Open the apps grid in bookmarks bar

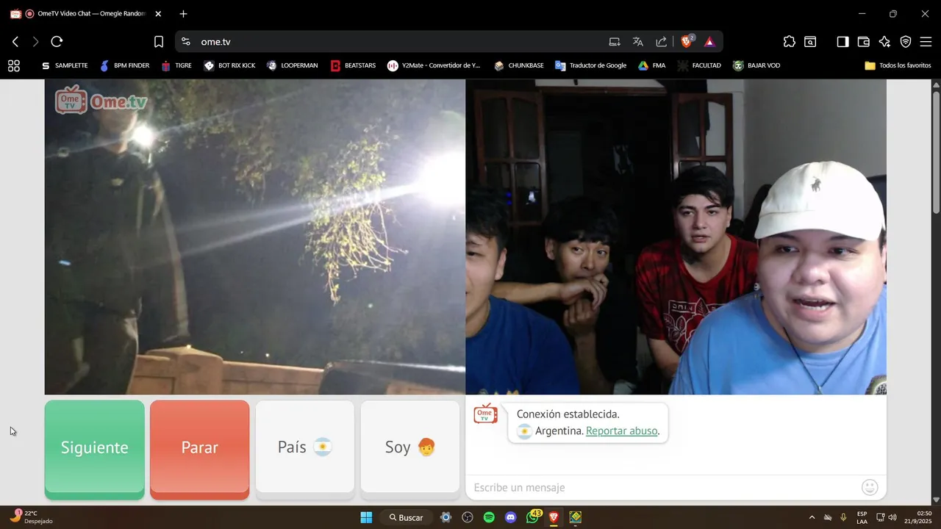(14, 65)
